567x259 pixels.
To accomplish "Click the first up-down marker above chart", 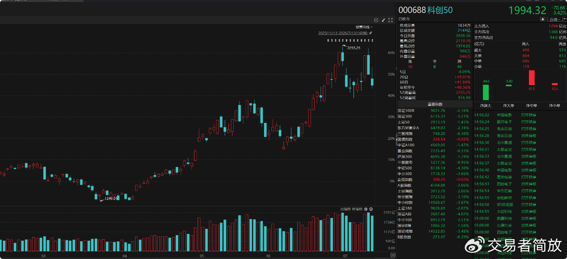I will (328, 41).
